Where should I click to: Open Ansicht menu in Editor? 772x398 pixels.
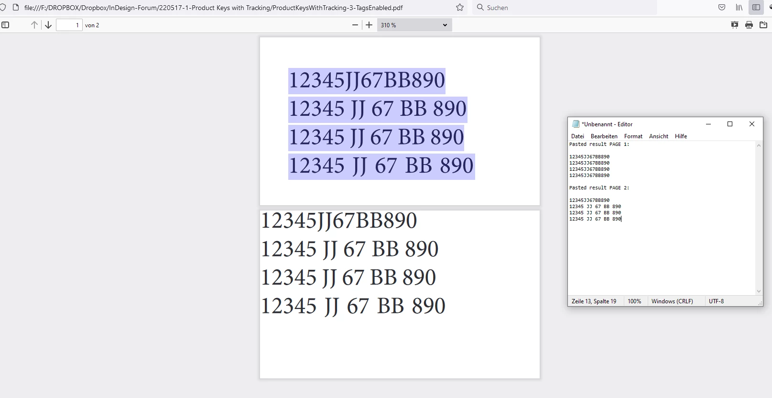659,136
